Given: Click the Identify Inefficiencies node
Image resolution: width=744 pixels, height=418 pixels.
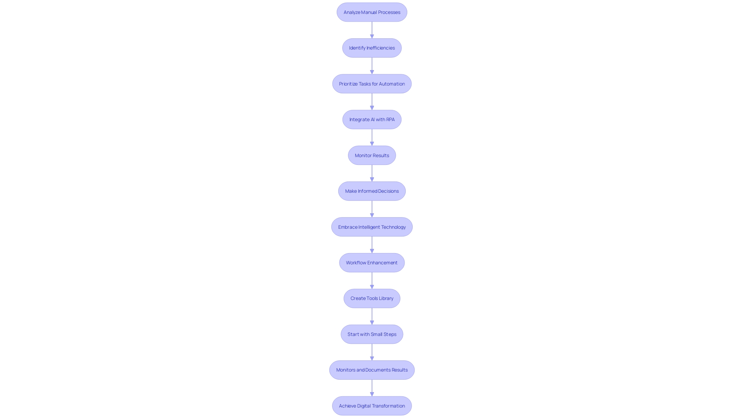Looking at the screenshot, I should (x=372, y=48).
